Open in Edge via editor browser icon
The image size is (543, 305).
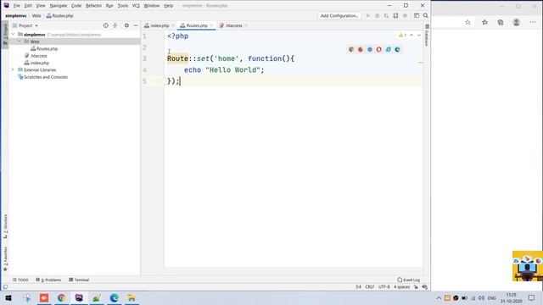pyautogui.click(x=397, y=49)
